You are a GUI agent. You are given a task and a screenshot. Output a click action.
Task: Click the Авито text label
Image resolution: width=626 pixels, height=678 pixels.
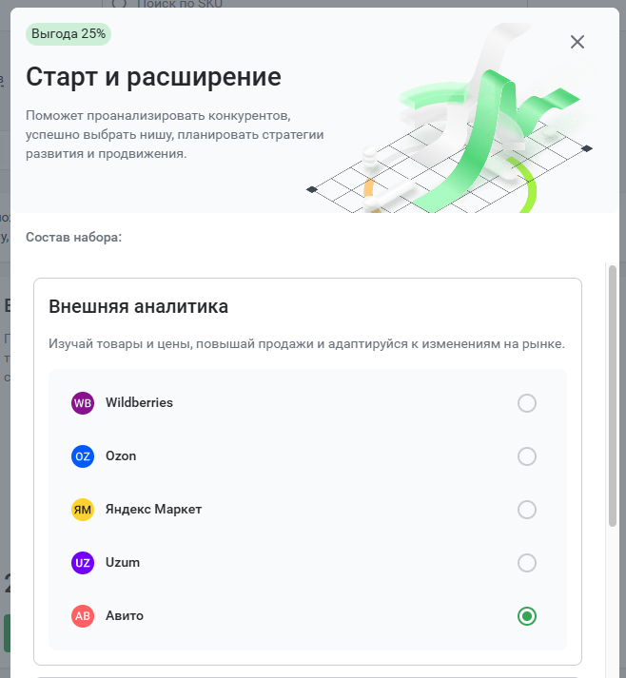[125, 616]
